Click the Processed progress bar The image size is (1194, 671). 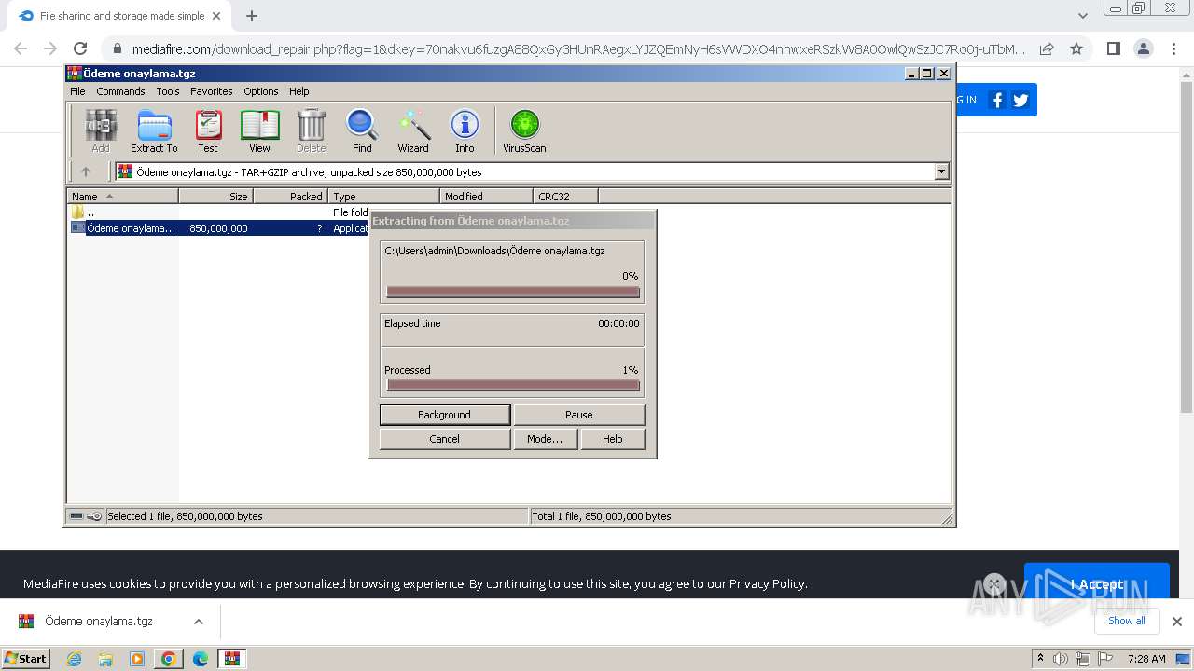click(513, 385)
